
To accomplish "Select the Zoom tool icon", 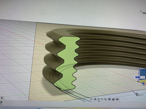I will coord(102,99).
